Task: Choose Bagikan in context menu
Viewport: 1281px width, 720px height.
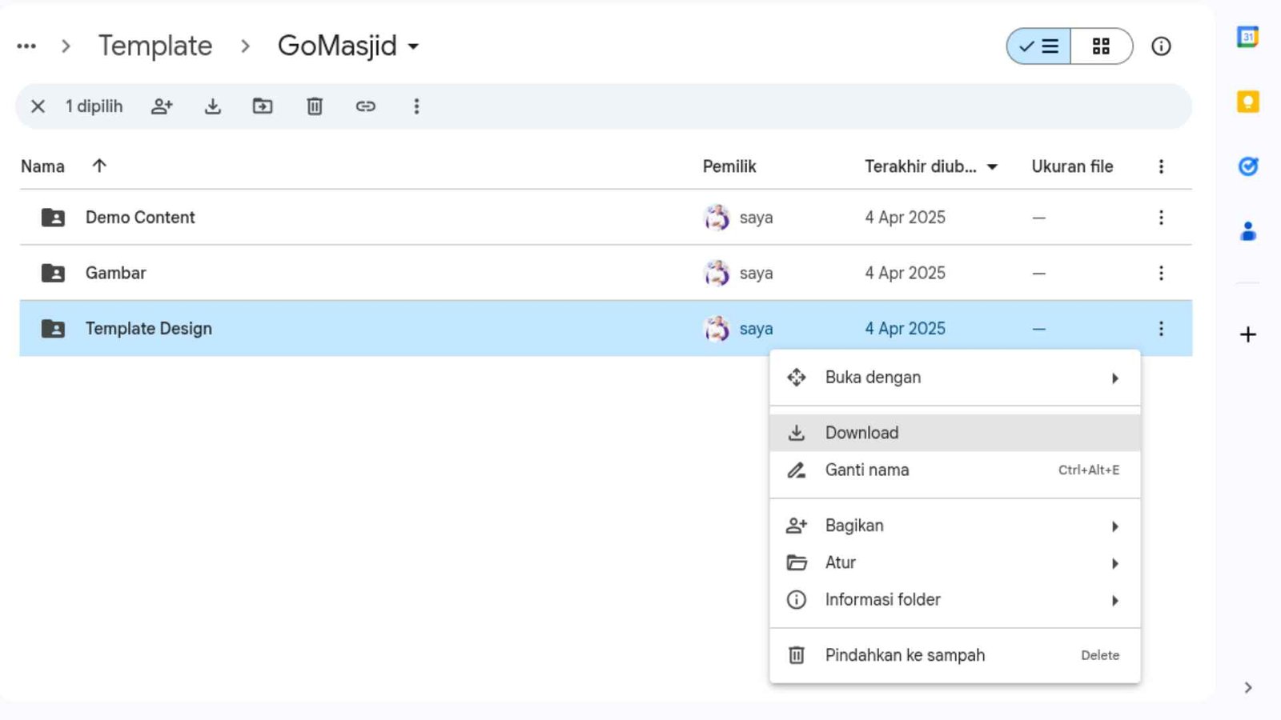Action: coord(954,526)
